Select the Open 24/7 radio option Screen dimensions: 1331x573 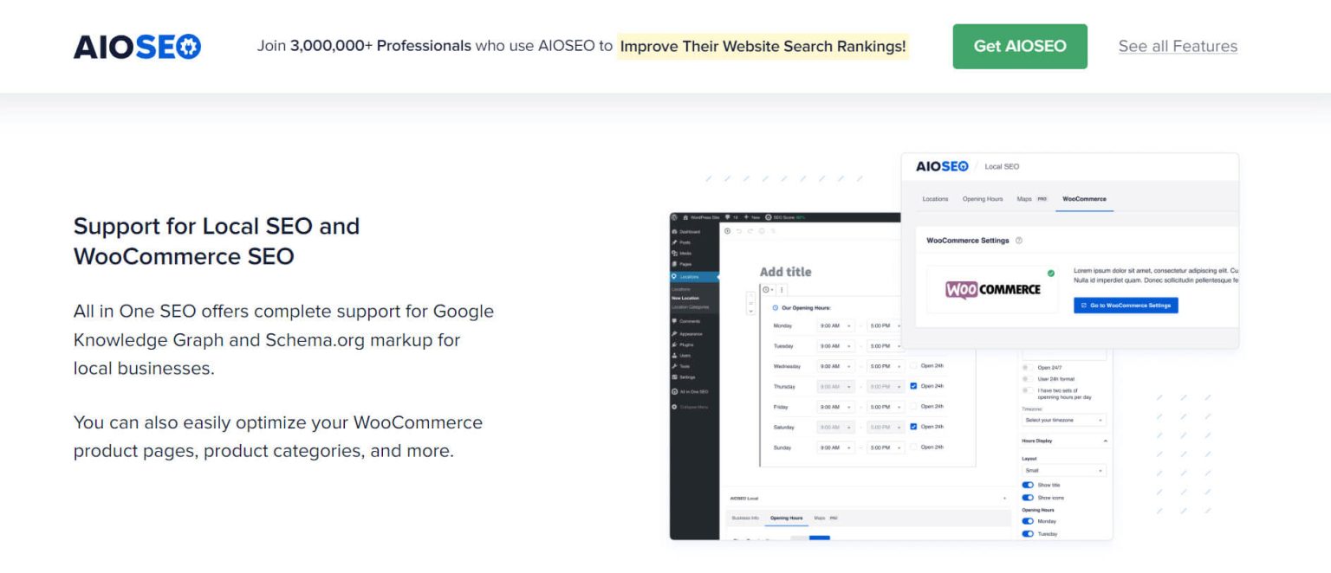coord(1026,367)
